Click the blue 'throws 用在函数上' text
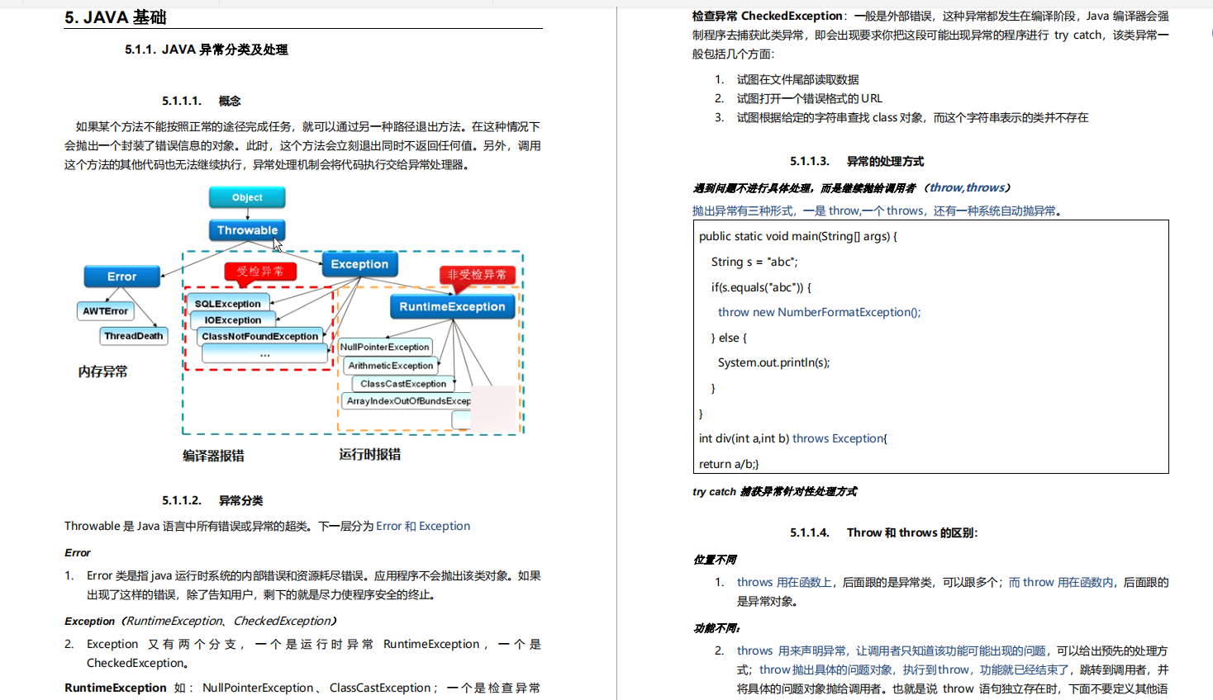The image size is (1213, 700). (785, 582)
